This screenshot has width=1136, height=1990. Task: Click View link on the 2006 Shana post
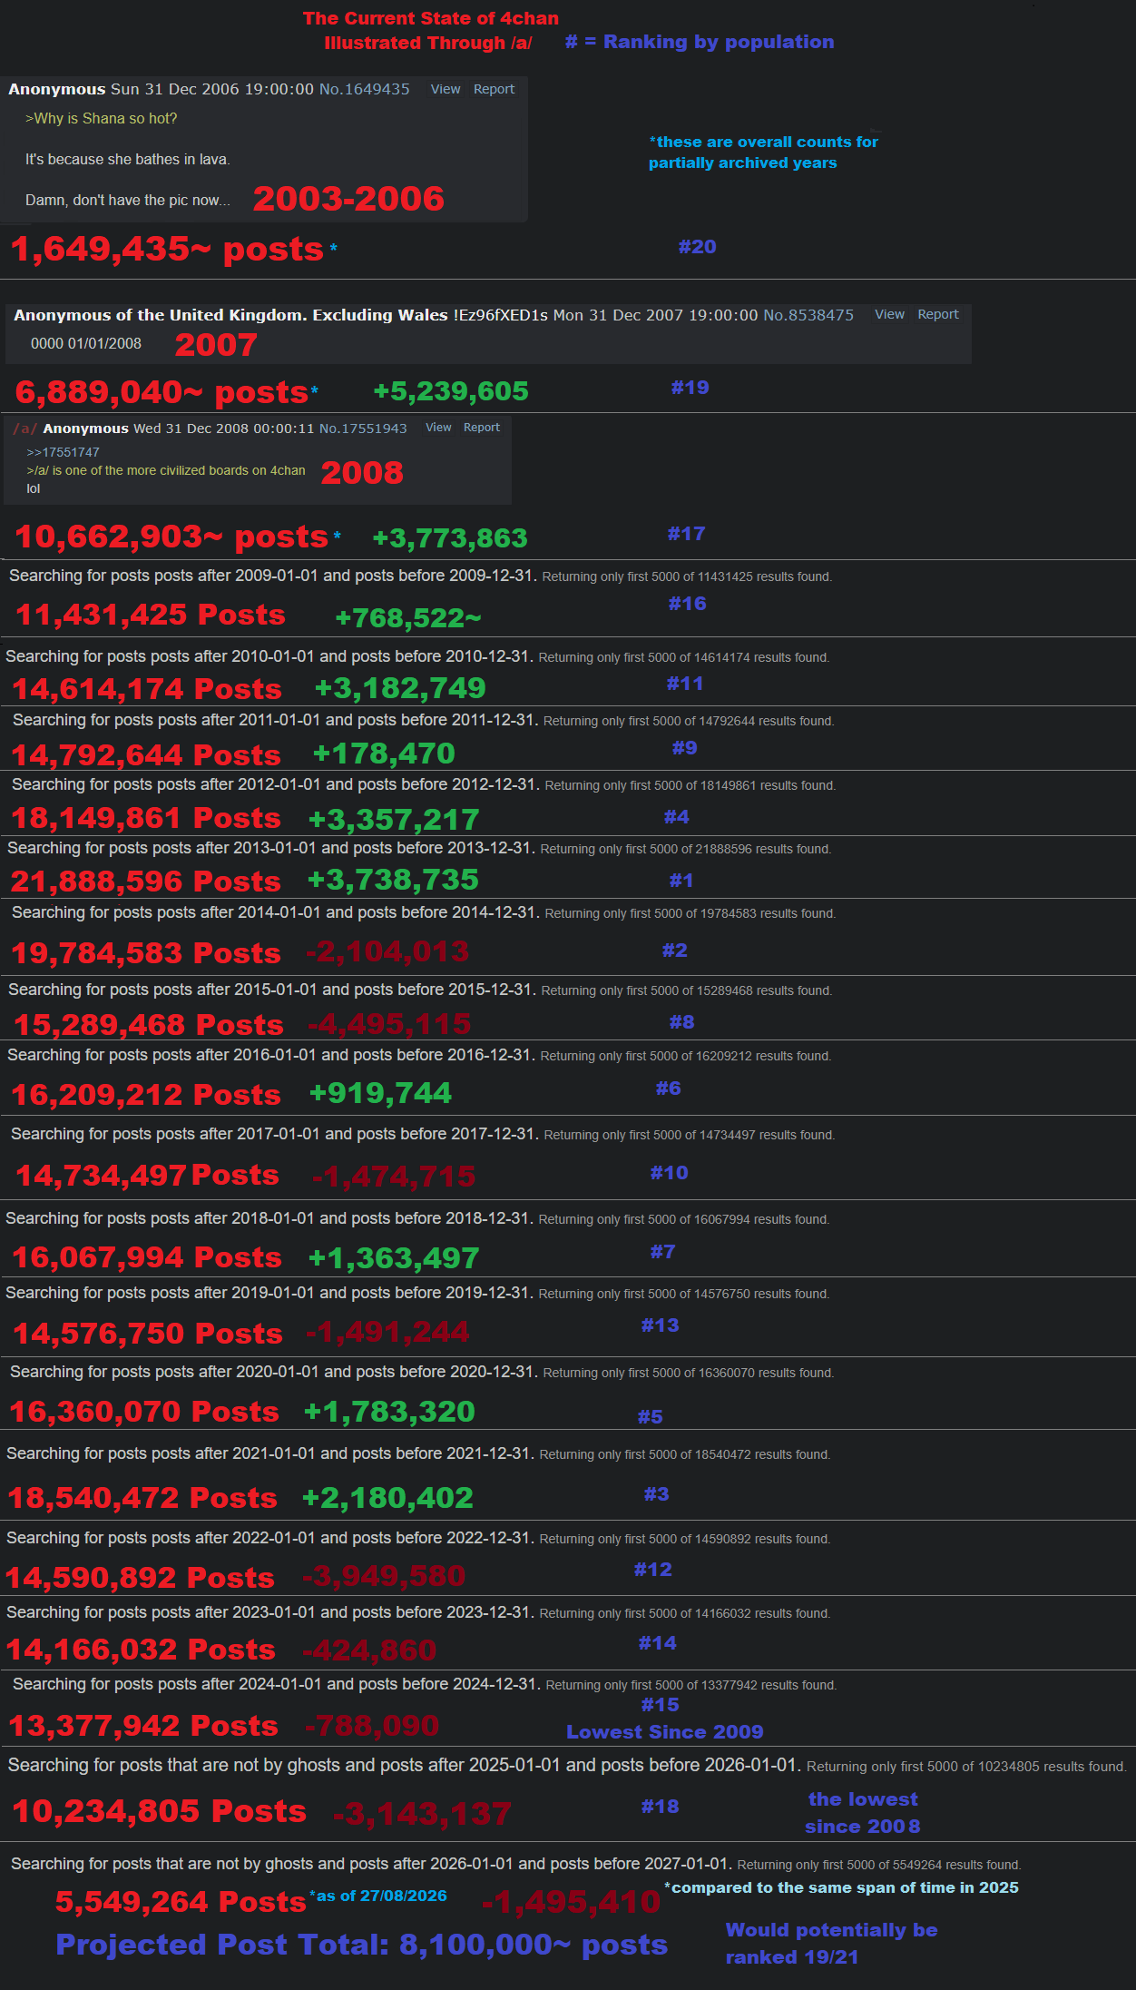[445, 89]
